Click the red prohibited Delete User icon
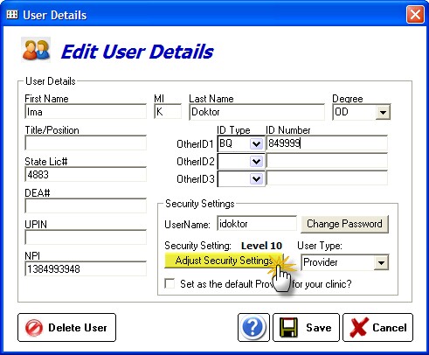 click(34, 328)
